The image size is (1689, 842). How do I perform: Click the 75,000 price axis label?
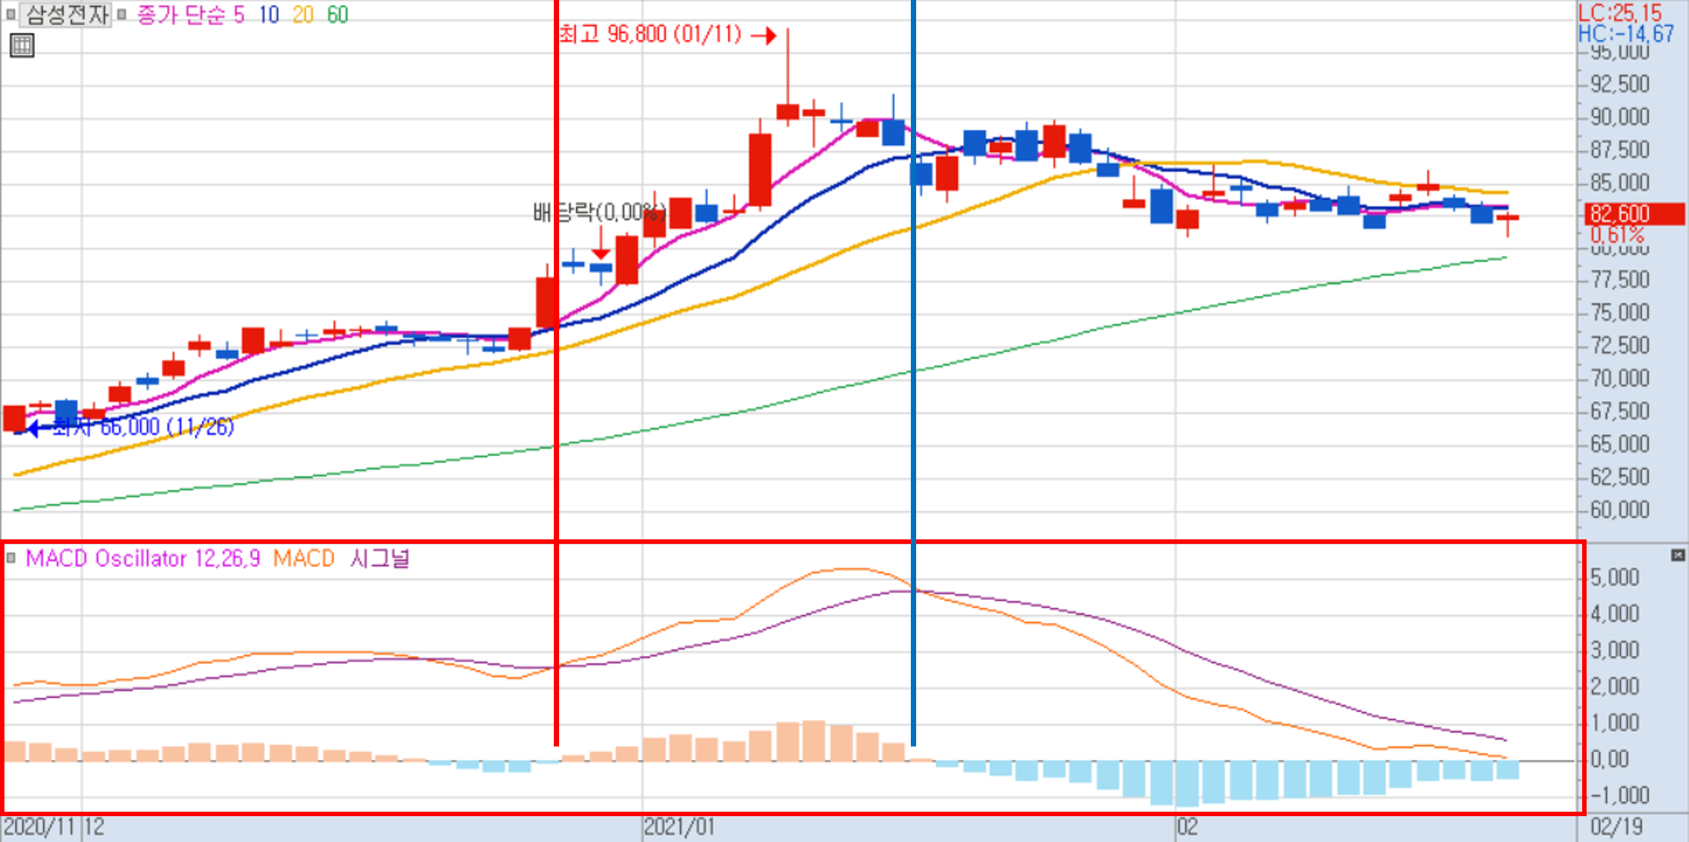[x=1620, y=312]
